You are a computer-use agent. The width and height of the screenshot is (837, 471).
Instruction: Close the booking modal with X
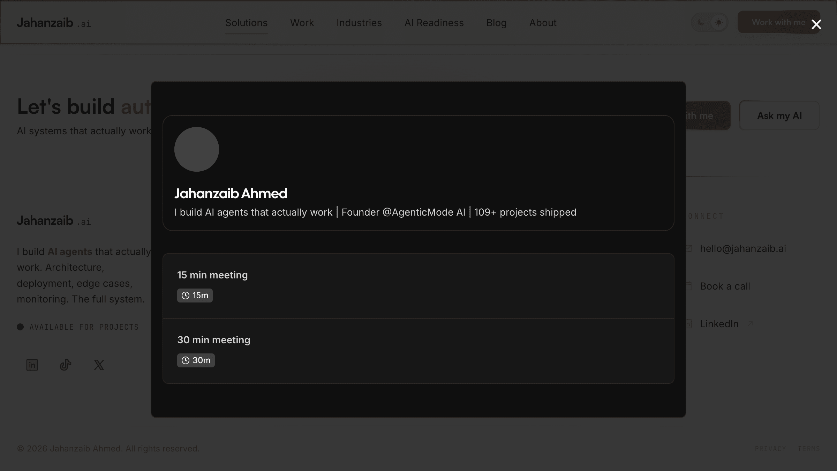pos(816,24)
